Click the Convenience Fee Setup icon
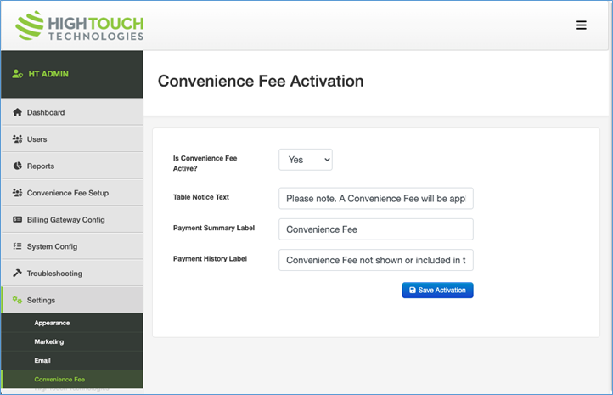613x395 pixels. 17,193
